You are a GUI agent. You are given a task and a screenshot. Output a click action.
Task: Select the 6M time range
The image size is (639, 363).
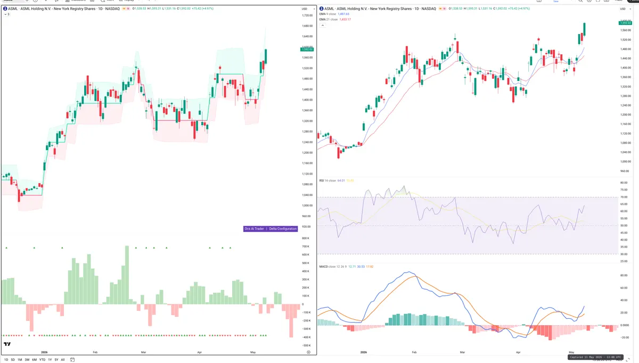click(34, 360)
